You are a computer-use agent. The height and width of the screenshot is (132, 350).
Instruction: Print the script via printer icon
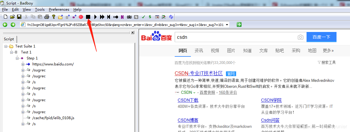click(x=47, y=17)
